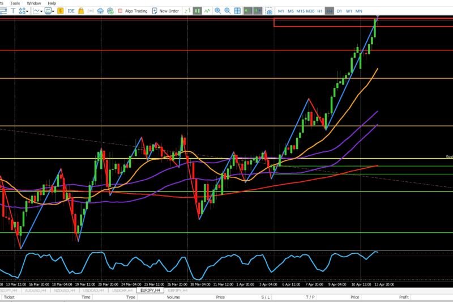
Task: Click the 25 Mar 12:00 time label
Action: point(154,284)
